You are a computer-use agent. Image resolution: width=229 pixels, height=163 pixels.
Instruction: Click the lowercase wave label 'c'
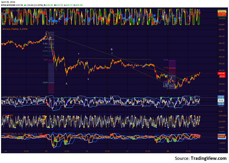pyautogui.click(x=112, y=53)
